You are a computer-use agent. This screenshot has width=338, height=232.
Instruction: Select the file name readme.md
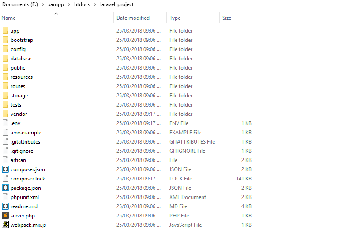24,206
